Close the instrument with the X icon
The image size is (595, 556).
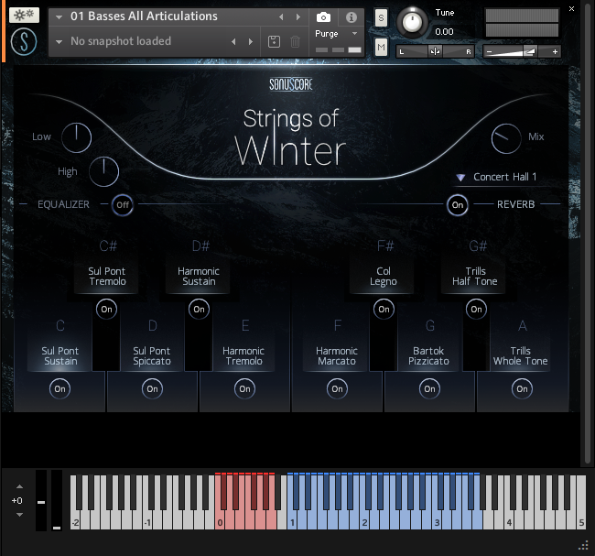pos(571,9)
